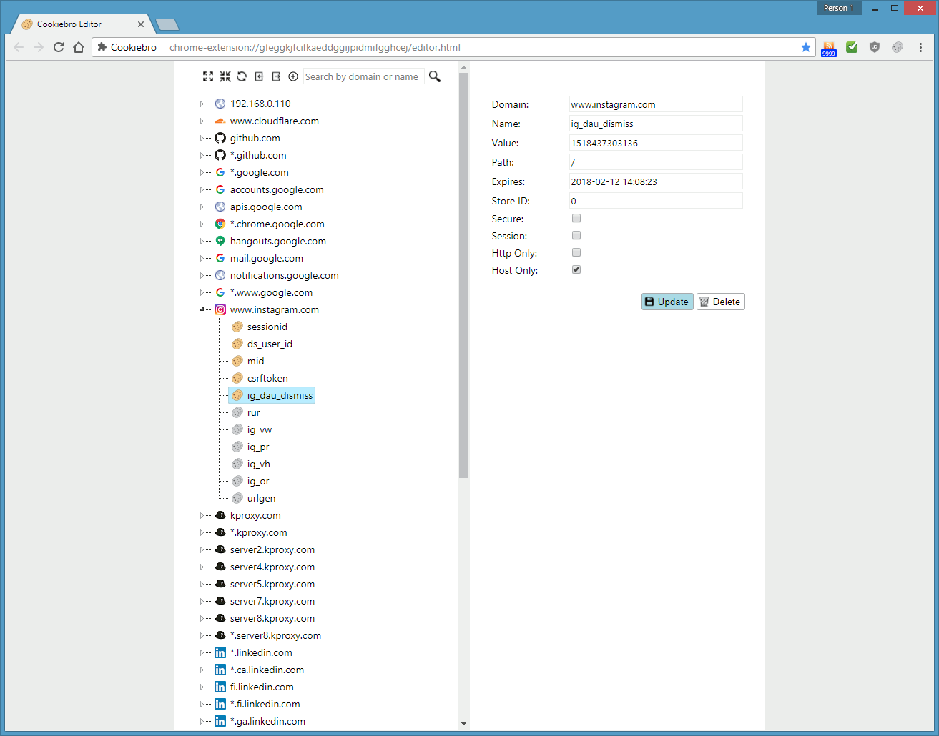Click the green checkmark extension icon
Image resolution: width=939 pixels, height=736 pixels.
[x=852, y=47]
